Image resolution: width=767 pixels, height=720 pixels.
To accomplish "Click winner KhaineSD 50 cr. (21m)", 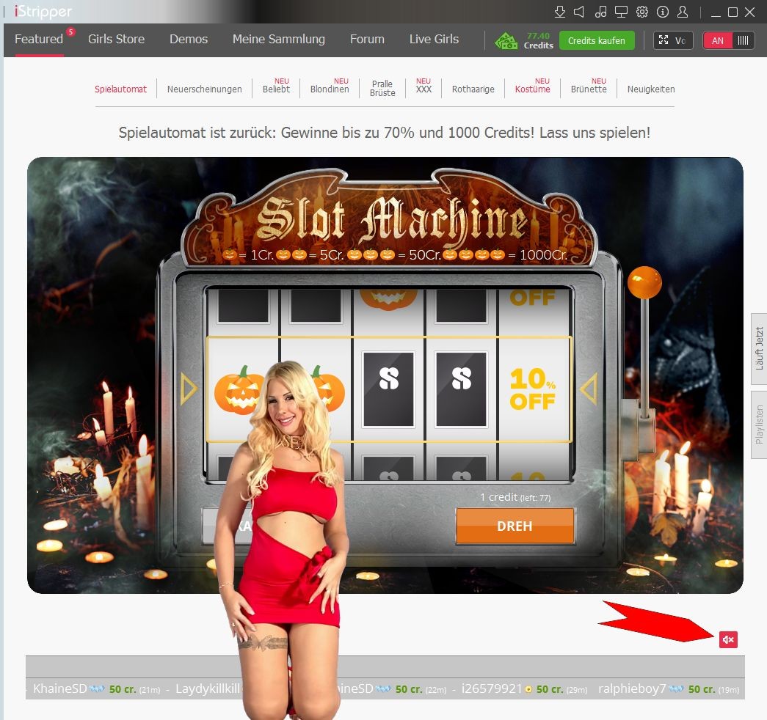I will click(x=96, y=688).
